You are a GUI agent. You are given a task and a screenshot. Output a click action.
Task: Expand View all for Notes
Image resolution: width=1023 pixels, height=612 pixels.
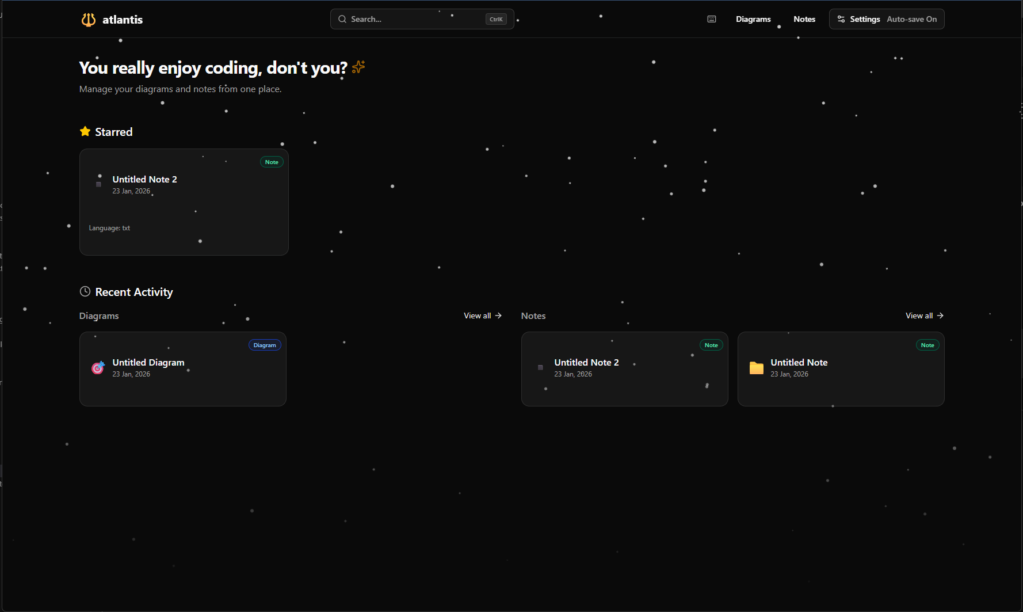(923, 315)
